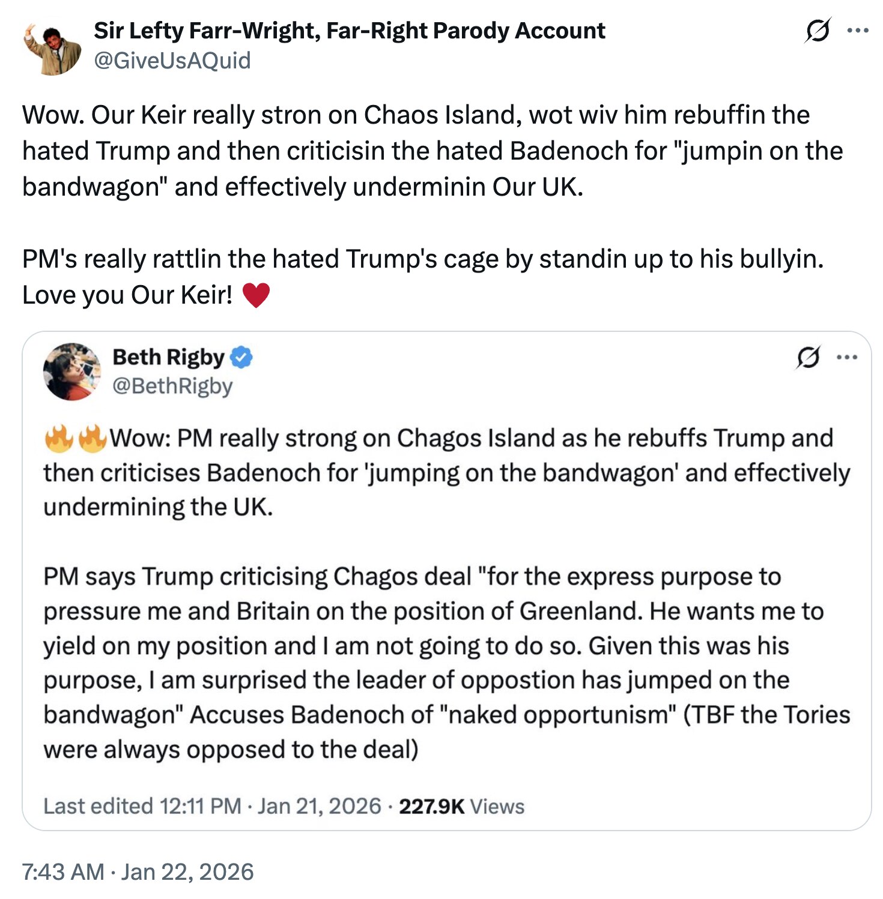Screen dimensions: 883x899
Task: Open Beth Rigby's avatar photo
Action: (72, 371)
